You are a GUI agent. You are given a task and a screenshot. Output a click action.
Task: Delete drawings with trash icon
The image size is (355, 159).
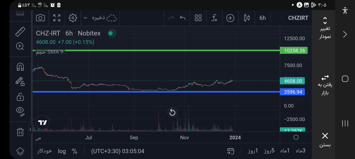(x=20, y=132)
